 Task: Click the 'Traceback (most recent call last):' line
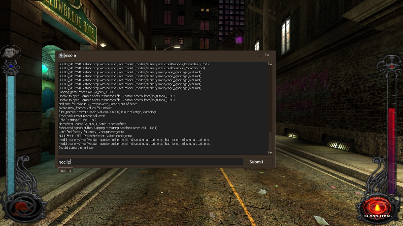82,116
